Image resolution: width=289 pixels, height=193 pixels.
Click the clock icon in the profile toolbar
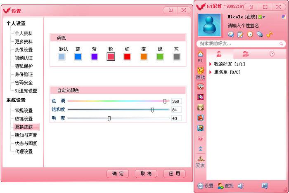(250, 34)
